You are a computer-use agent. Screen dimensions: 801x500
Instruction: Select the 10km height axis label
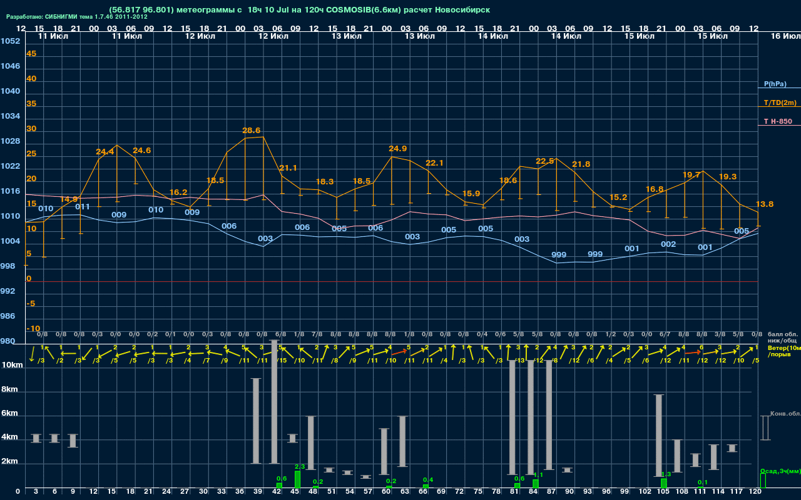click(x=12, y=365)
